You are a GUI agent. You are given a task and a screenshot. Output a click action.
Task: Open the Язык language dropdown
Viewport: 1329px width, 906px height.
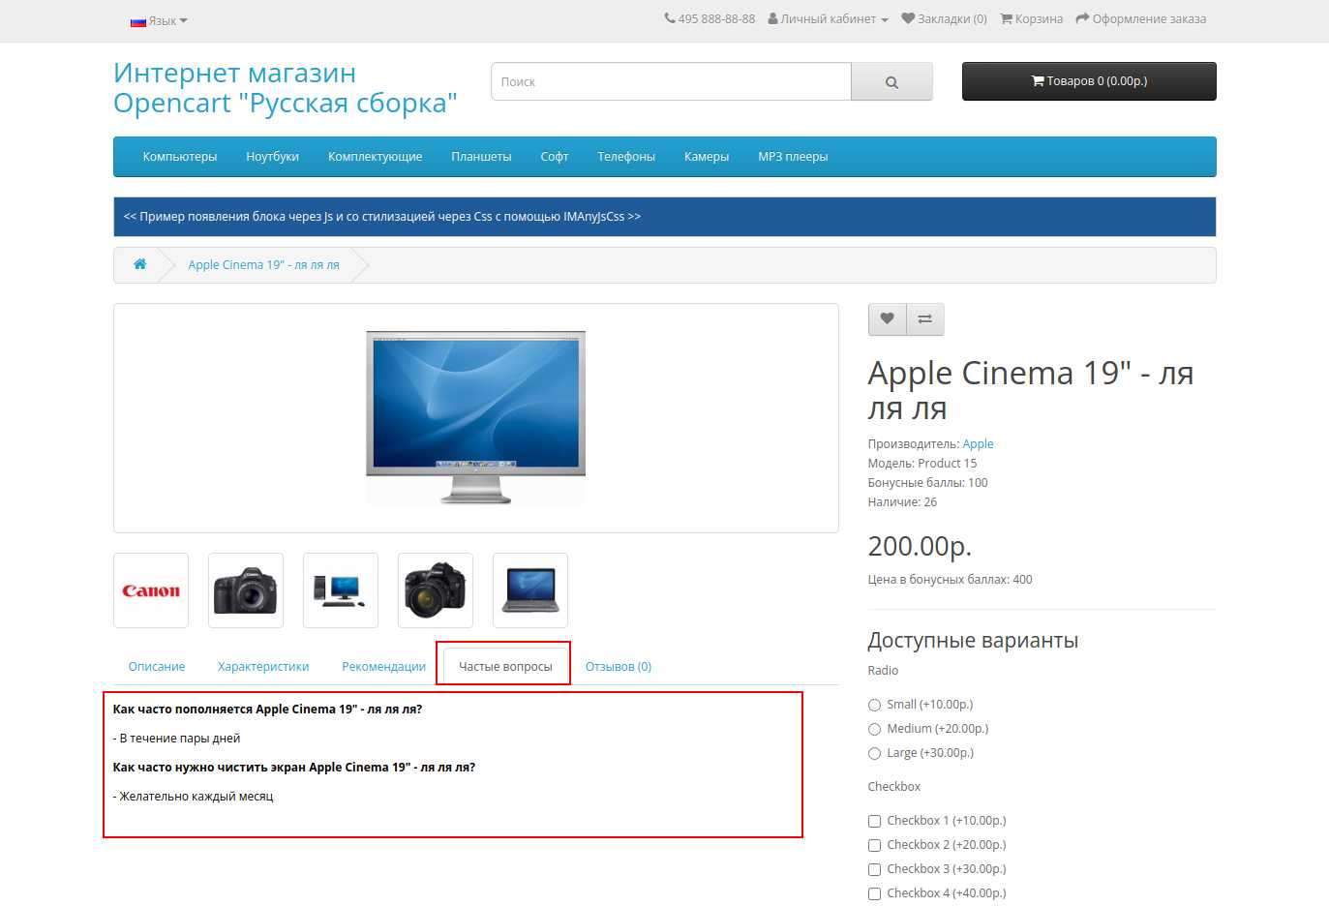(x=159, y=20)
